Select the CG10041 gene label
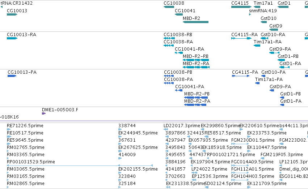308x189 pixels. 185,11
